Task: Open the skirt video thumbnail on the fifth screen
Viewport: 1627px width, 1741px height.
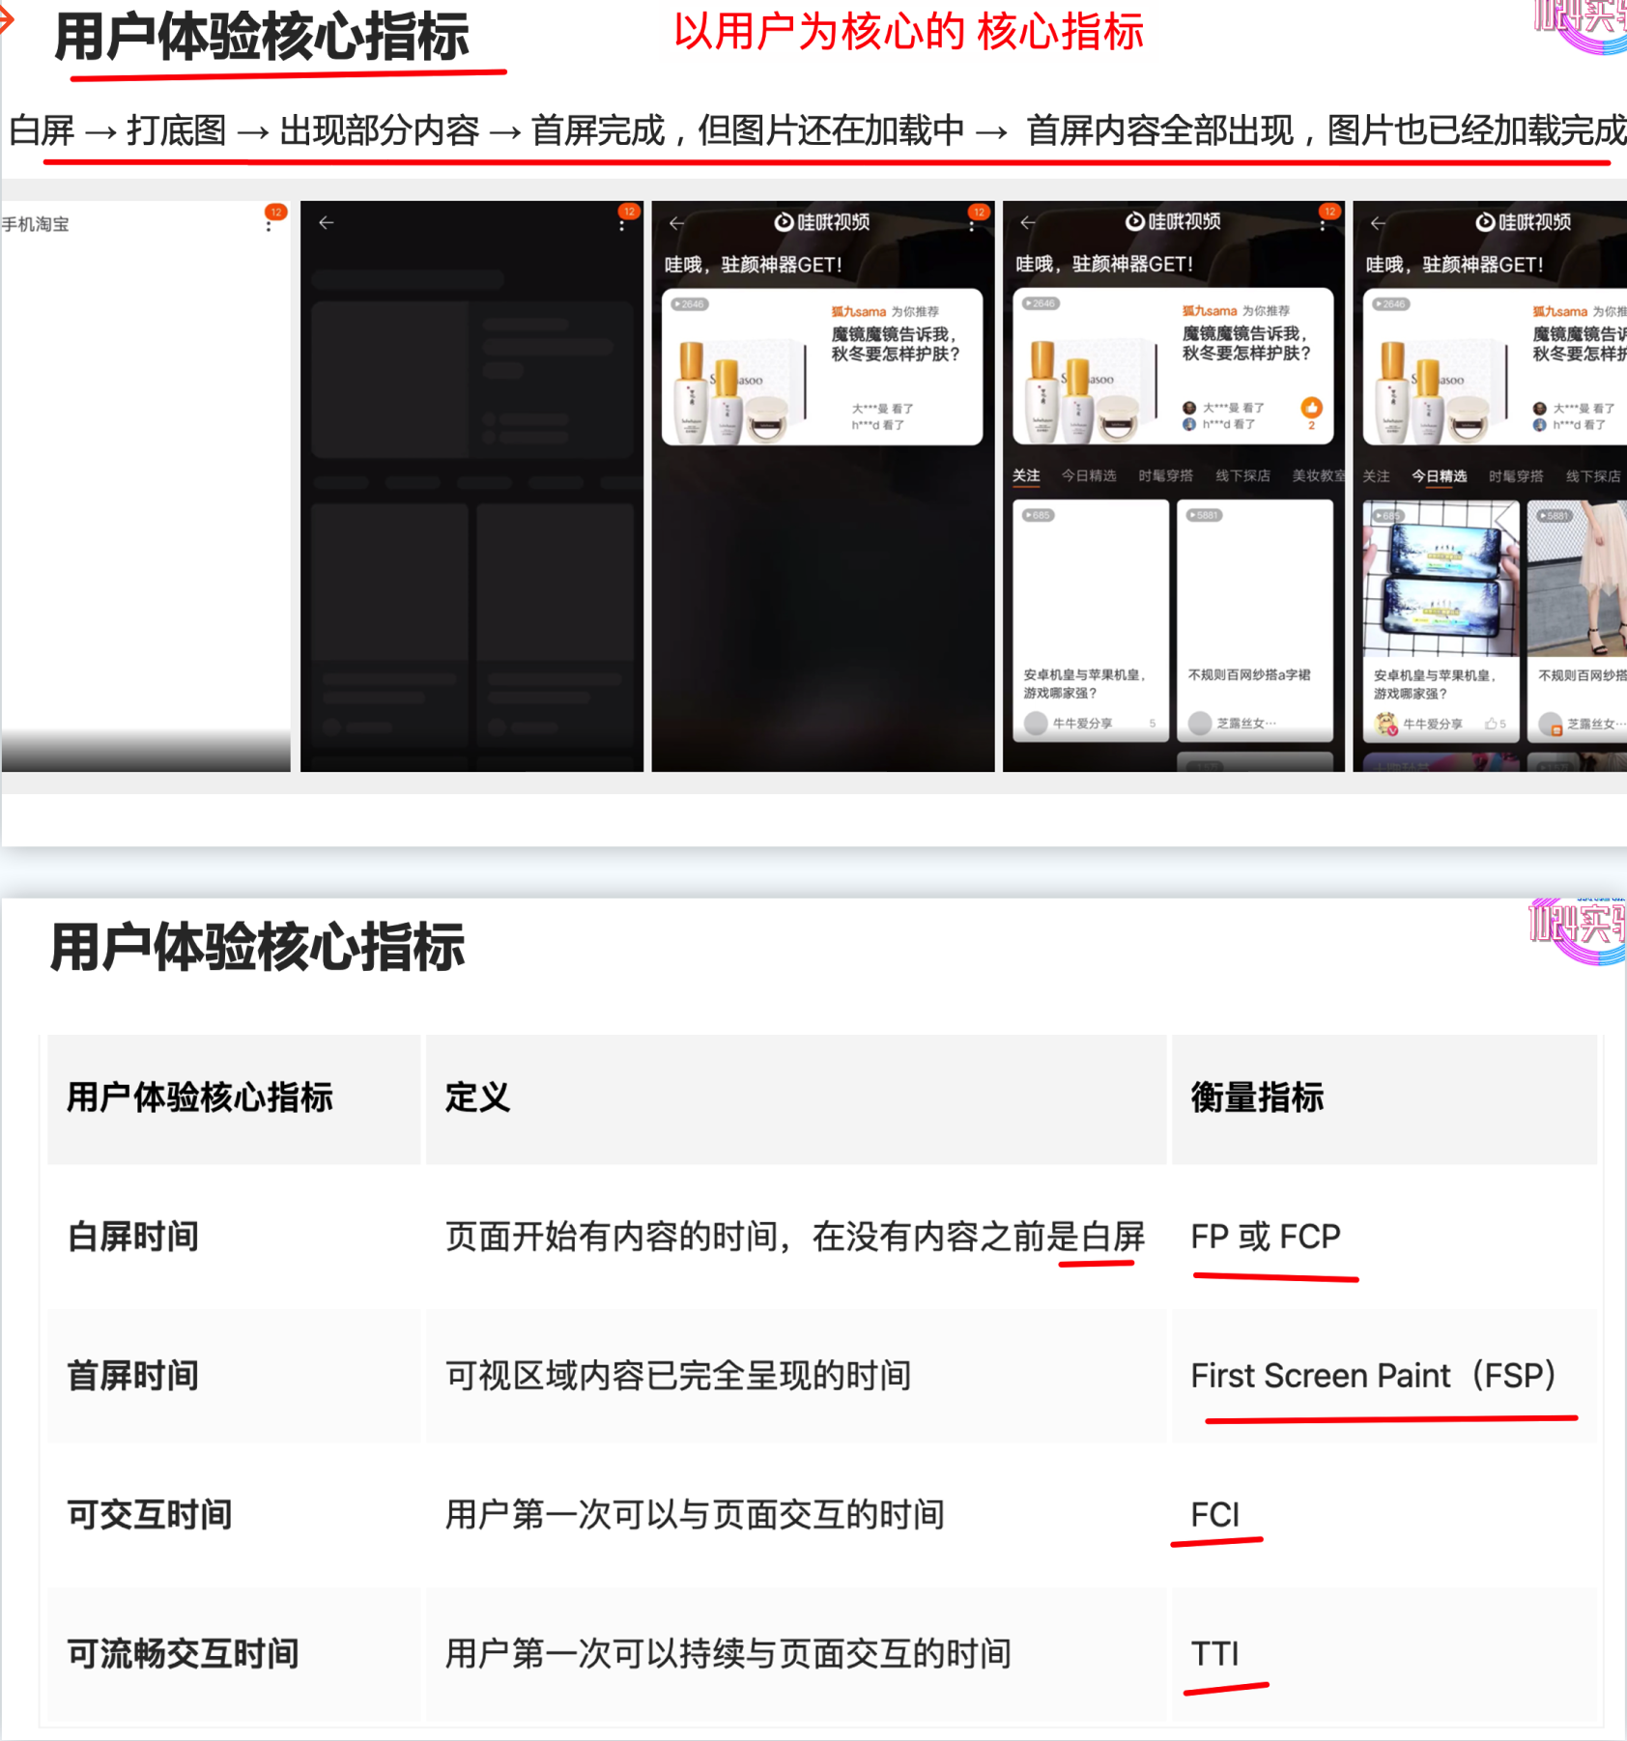Action: pyautogui.click(x=1577, y=579)
